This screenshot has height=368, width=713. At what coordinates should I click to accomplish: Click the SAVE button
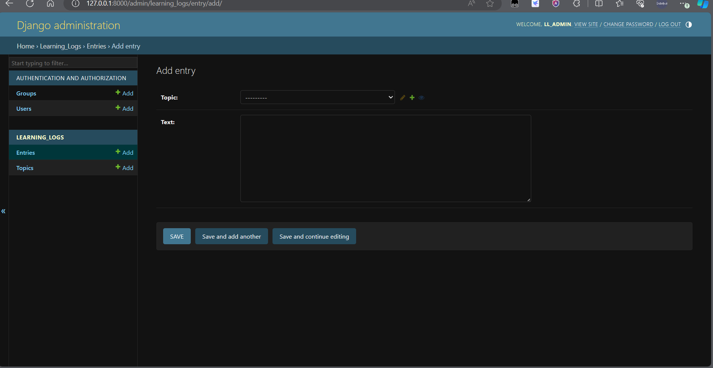point(177,236)
